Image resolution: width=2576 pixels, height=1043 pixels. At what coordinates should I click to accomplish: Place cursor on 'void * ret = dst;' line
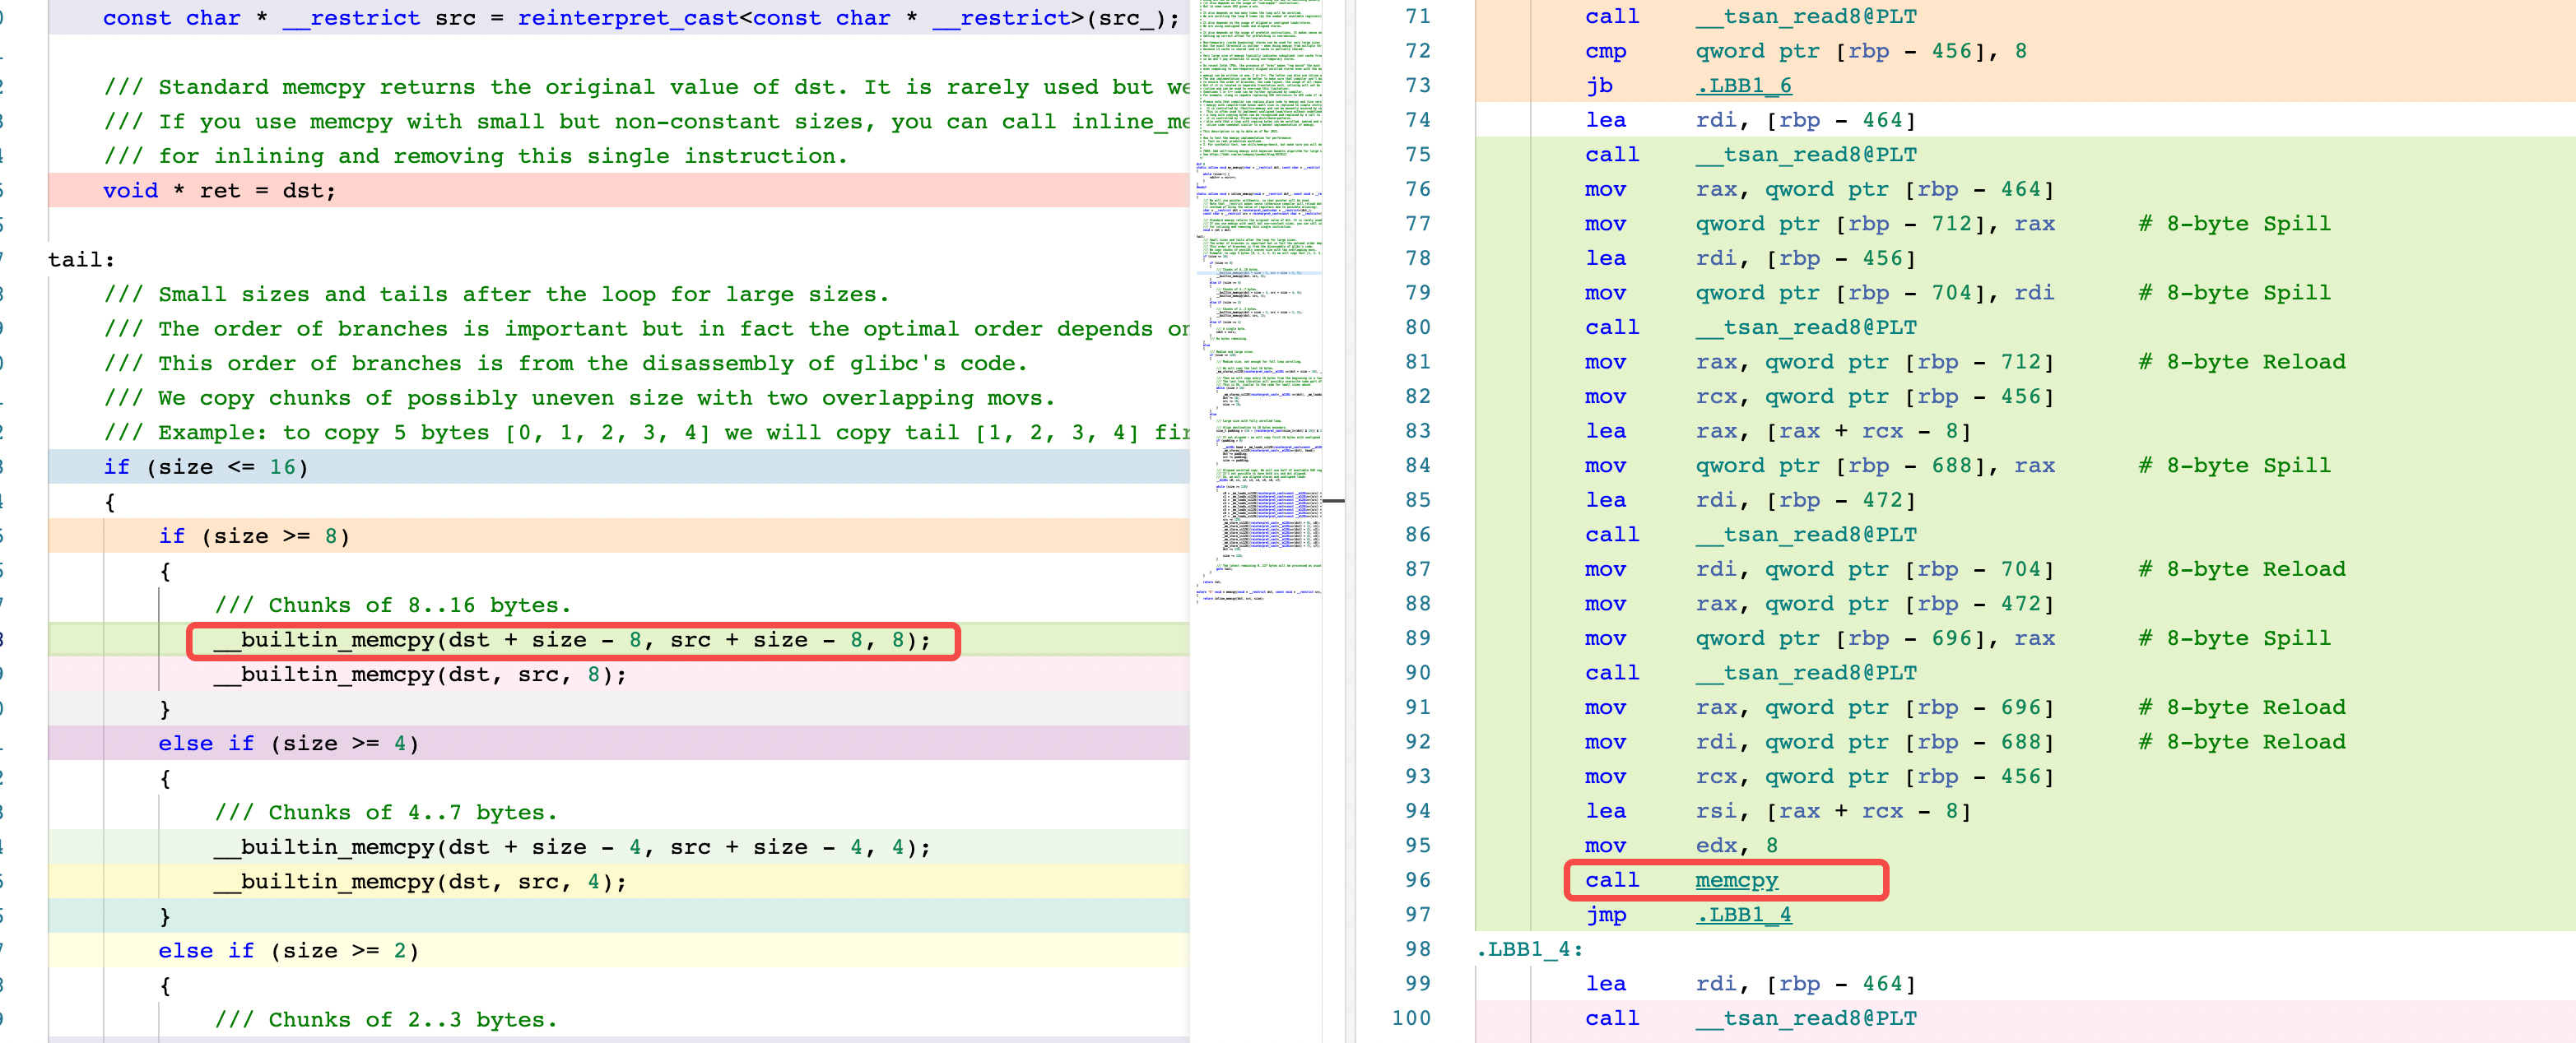pos(219,191)
